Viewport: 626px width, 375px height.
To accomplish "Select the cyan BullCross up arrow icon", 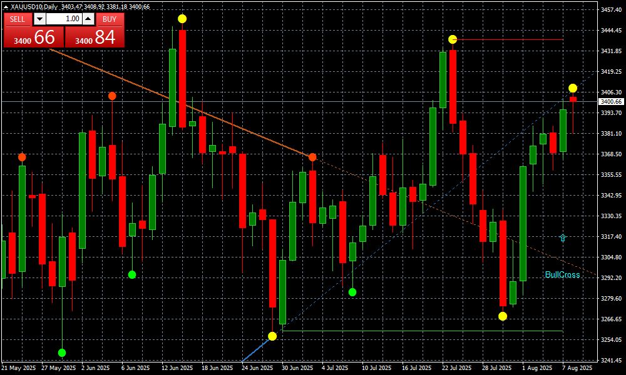I will (x=563, y=237).
